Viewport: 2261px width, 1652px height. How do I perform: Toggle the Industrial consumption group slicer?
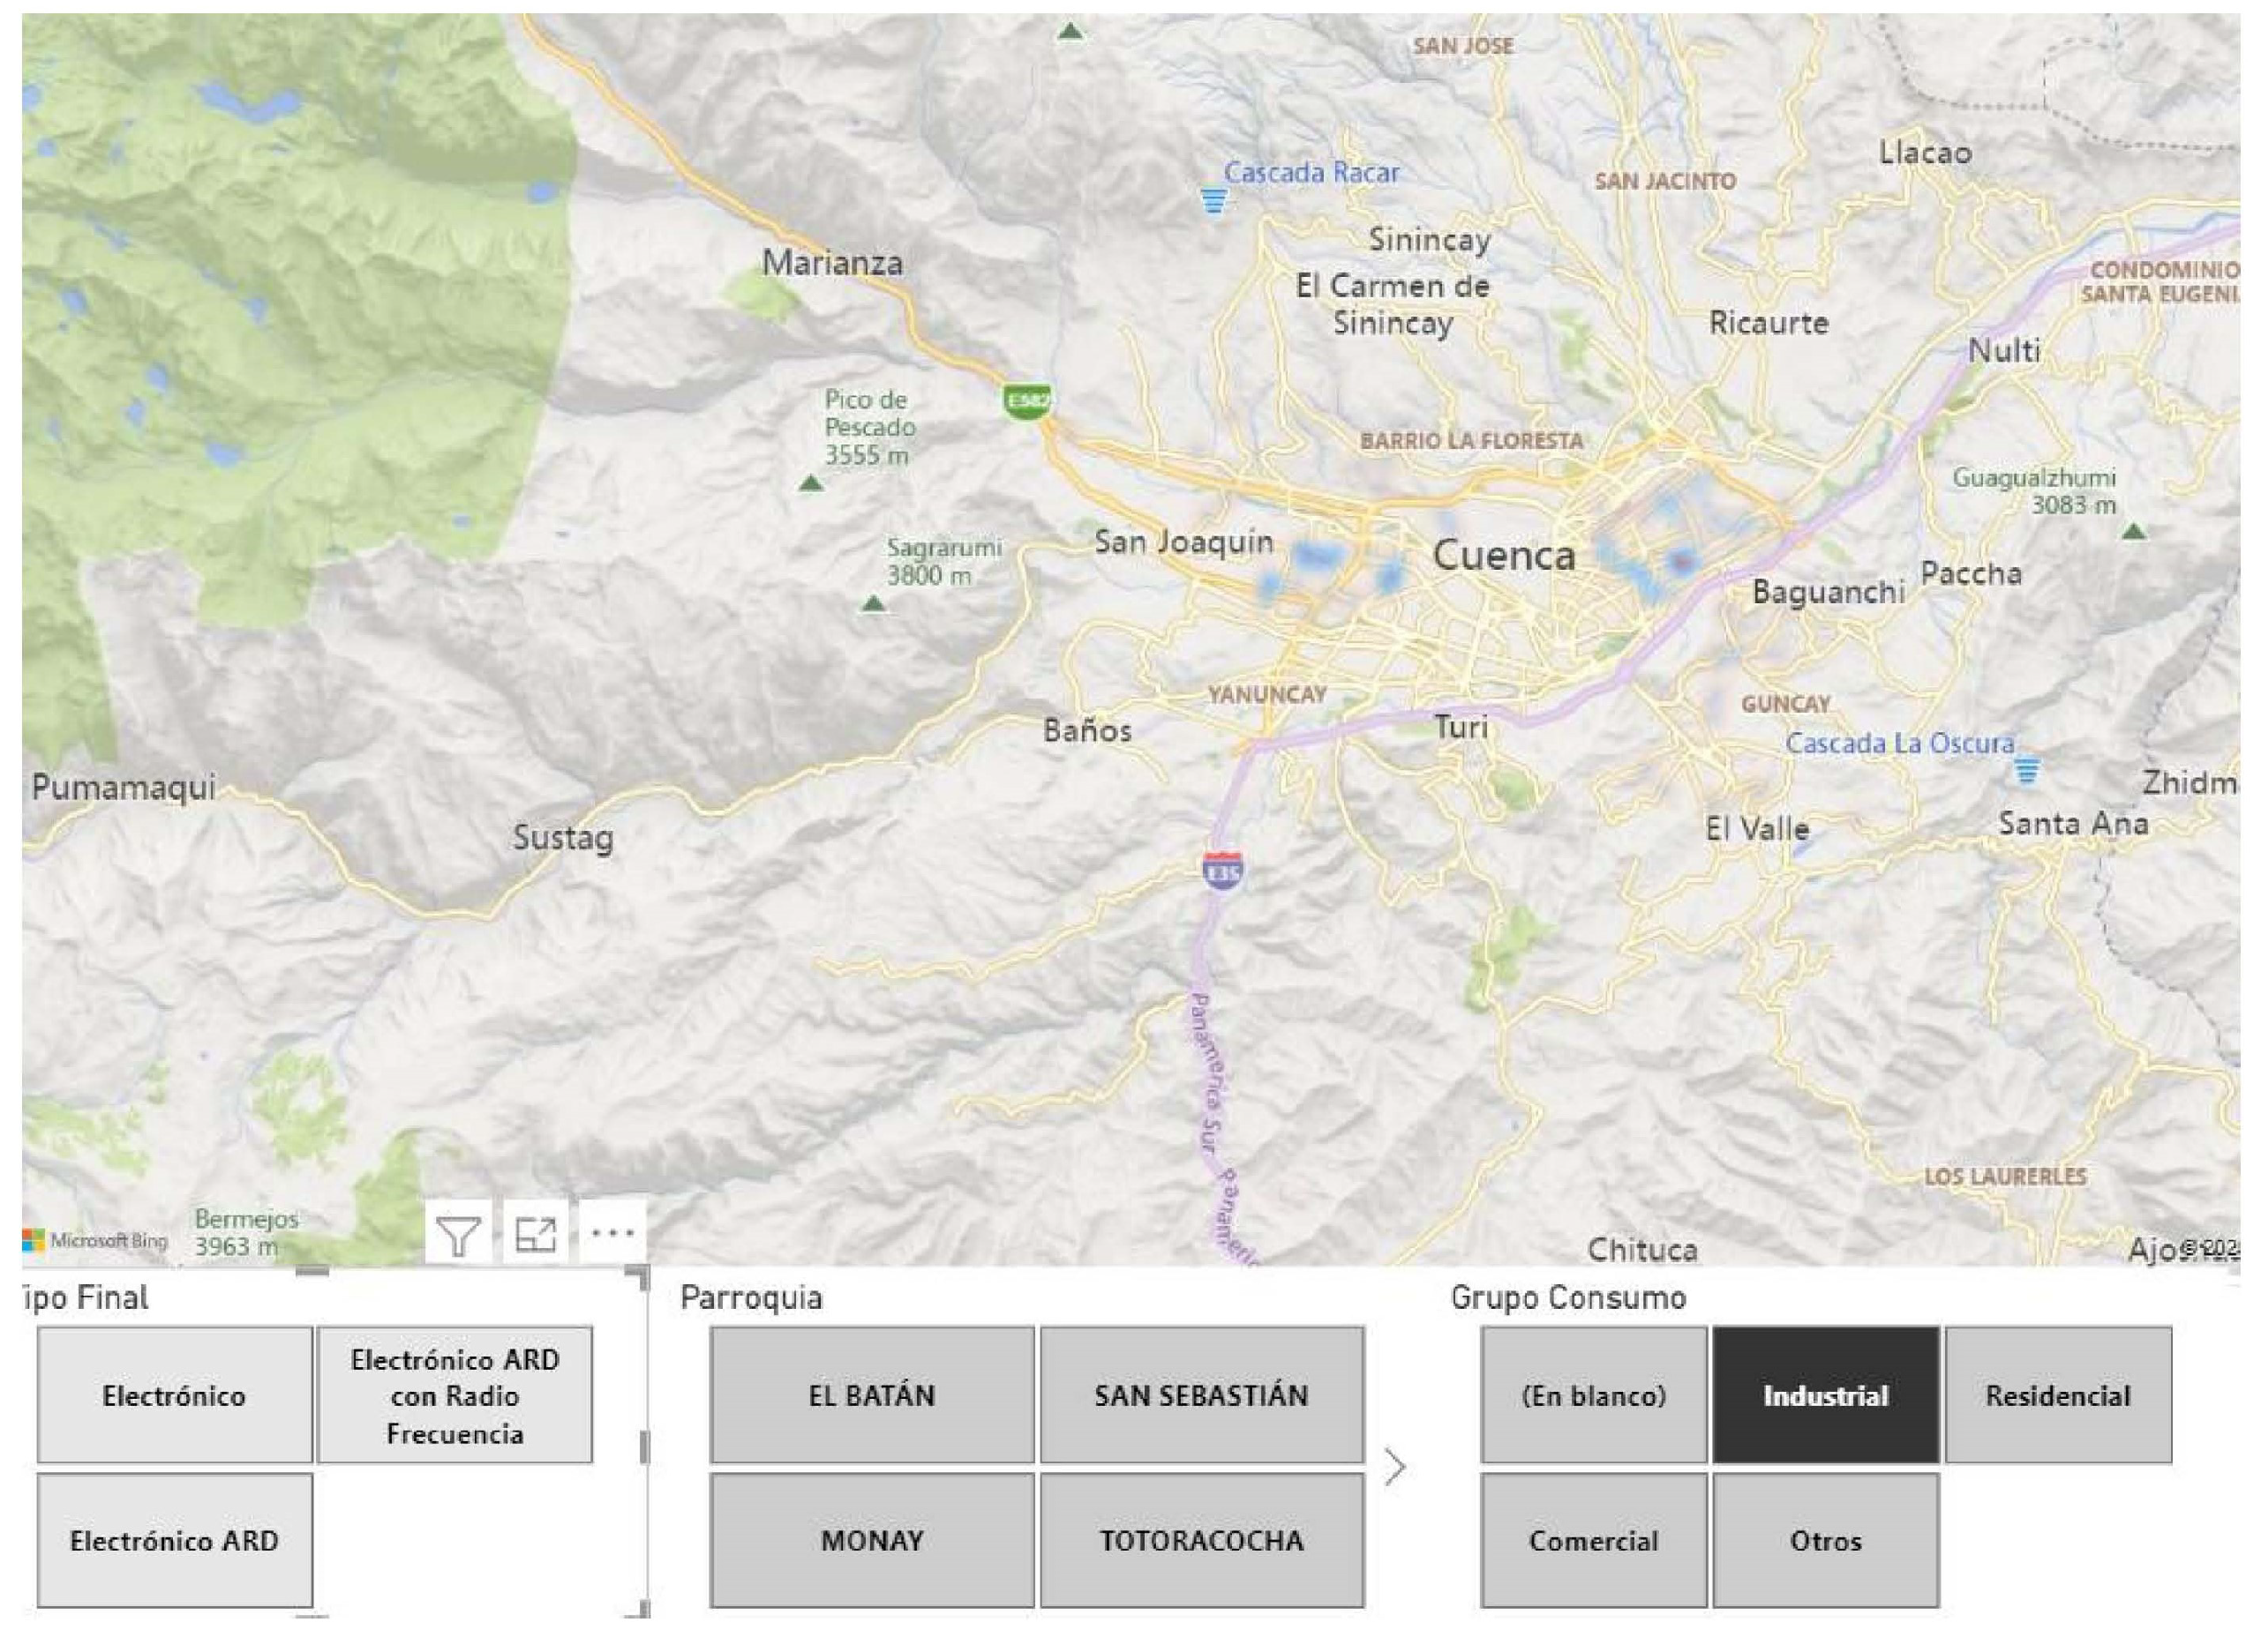[1826, 1396]
